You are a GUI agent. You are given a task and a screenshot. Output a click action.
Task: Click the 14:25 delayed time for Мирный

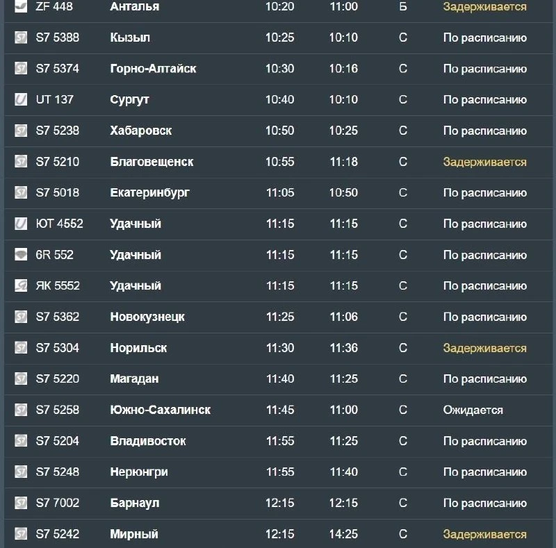pos(343,534)
